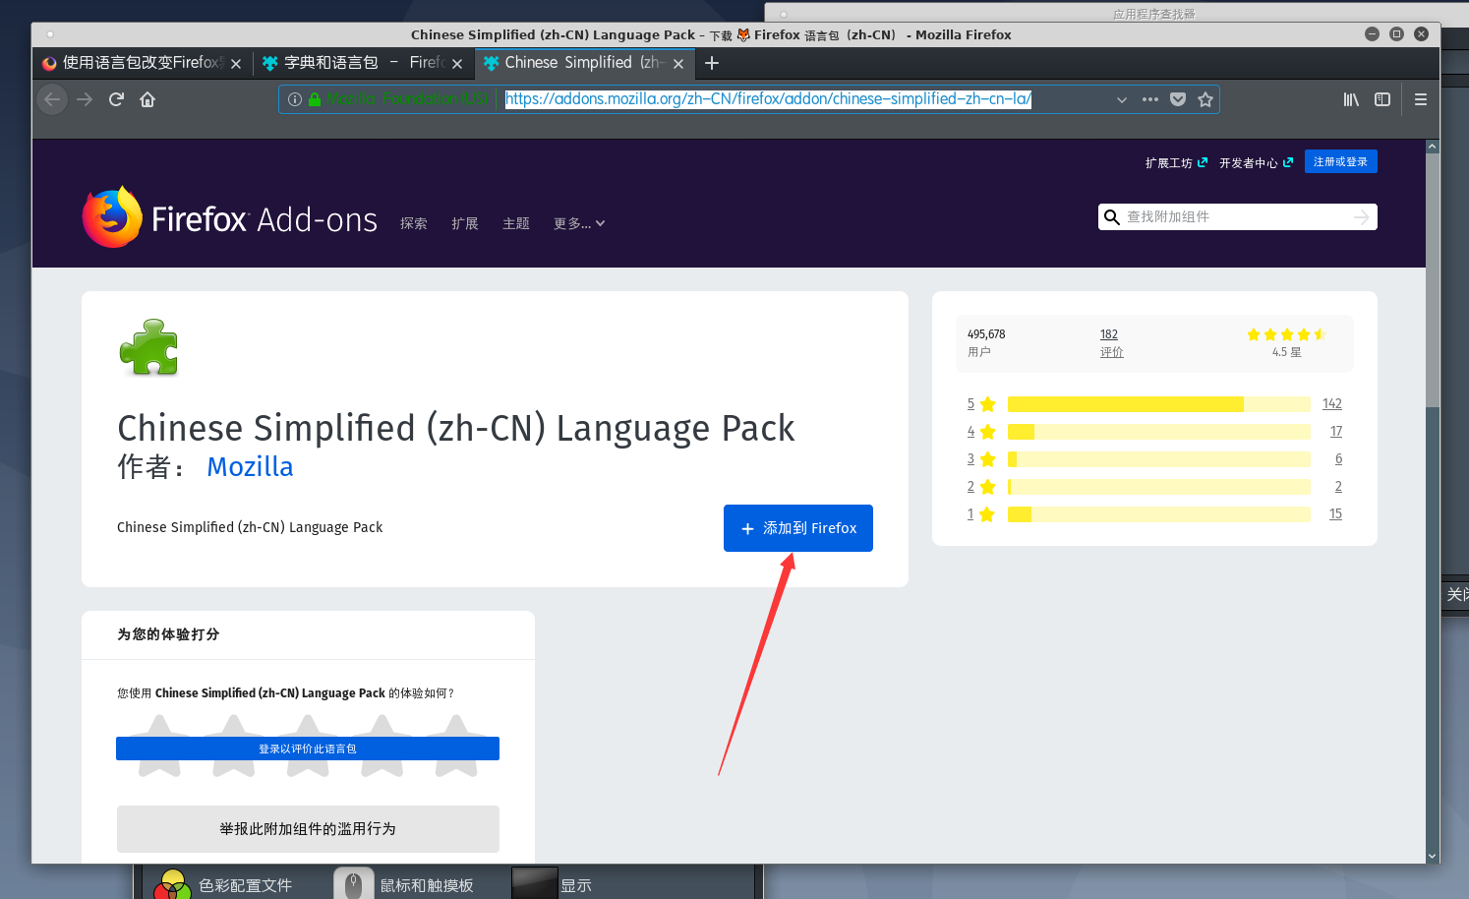Toggle the sidebar view
Screen dimensions: 1469x899
click(x=1382, y=99)
